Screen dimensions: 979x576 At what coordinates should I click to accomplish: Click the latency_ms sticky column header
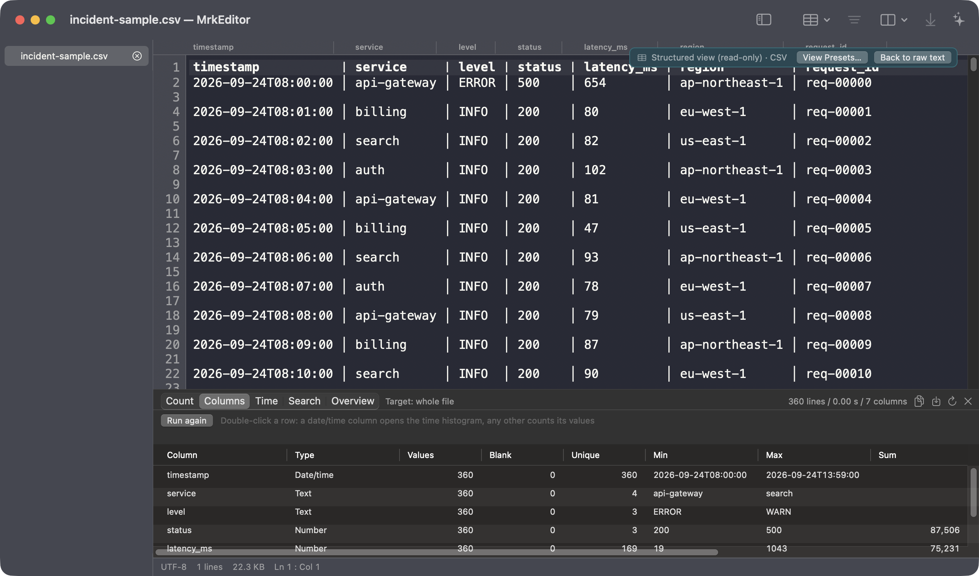pos(605,47)
